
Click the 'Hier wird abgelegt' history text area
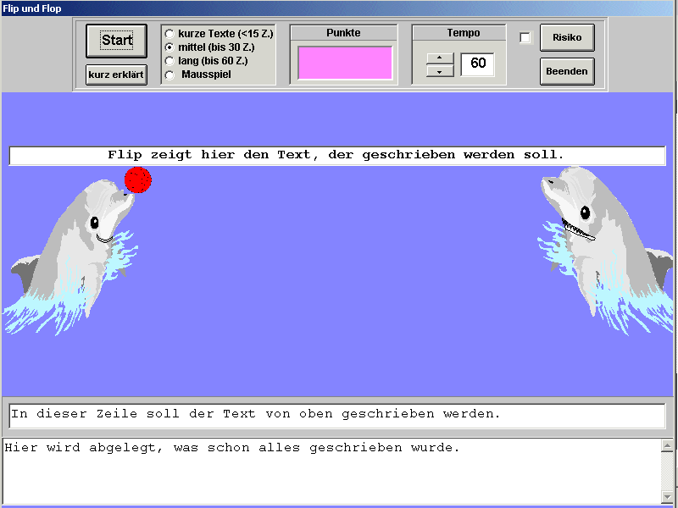[x=331, y=470]
